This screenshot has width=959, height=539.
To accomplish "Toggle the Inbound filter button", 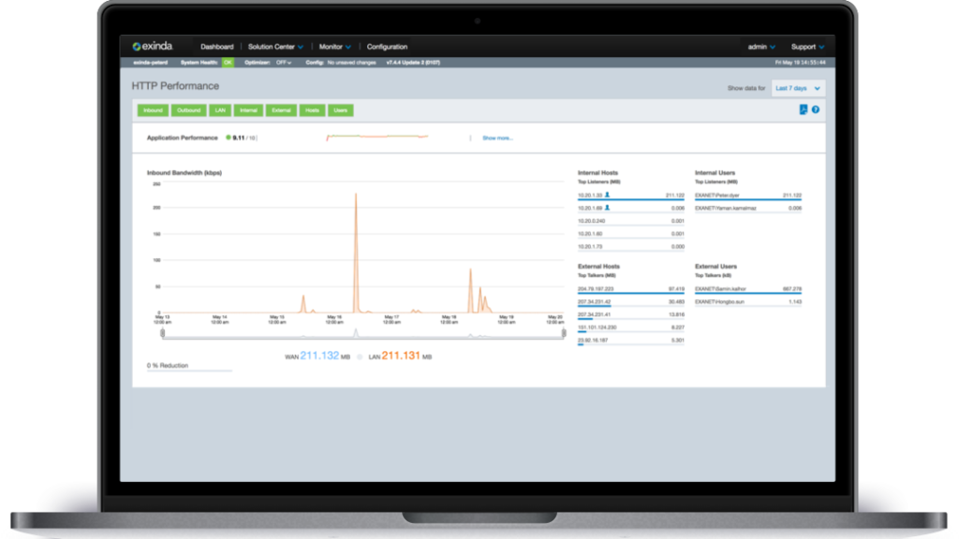I will (x=153, y=110).
